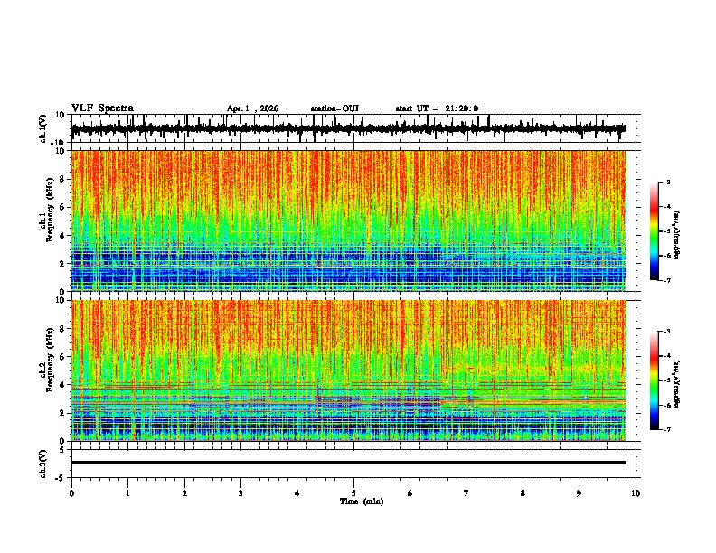Image resolution: width=716 pixels, height=553 pixels.
Task: Click the "4" kHz tick on ch.1 spectrogram
Action: coord(62,236)
